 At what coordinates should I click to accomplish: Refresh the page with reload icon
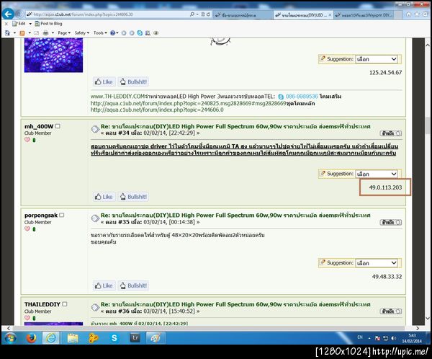pyautogui.click(x=208, y=14)
